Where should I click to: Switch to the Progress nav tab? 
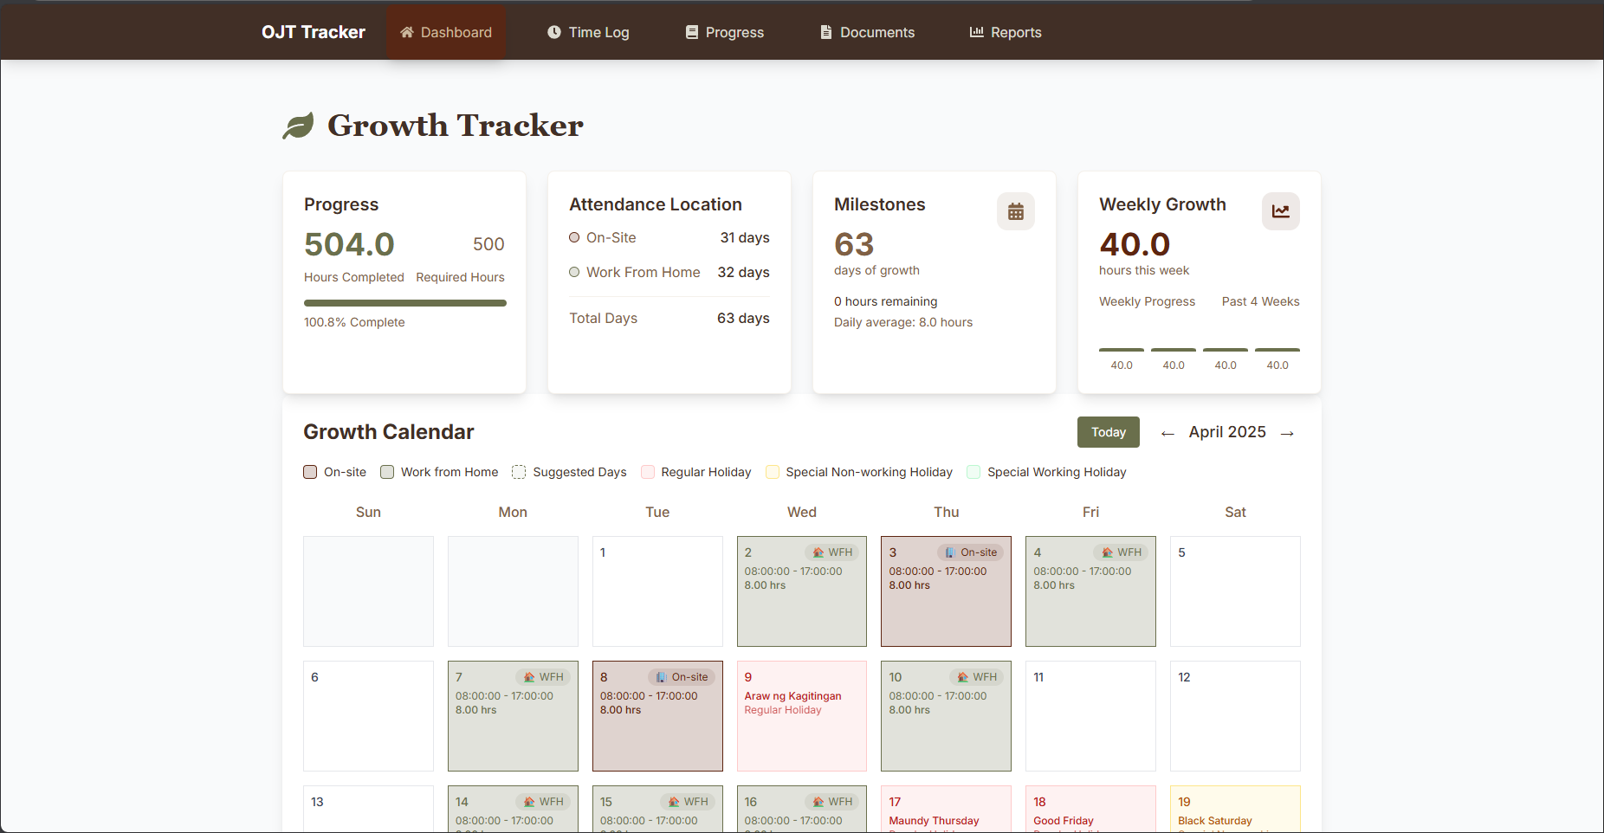click(724, 32)
